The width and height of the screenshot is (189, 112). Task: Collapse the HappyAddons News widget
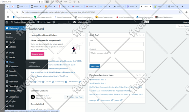pos(84,35)
